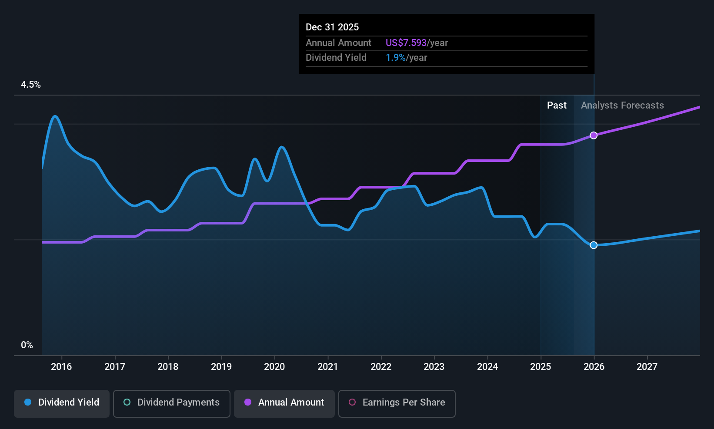
Task: Click the Annual Amount tooltip row label
Action: pyautogui.click(x=338, y=43)
